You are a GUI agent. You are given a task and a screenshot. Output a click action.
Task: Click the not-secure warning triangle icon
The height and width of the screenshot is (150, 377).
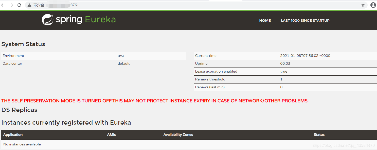(29, 5)
